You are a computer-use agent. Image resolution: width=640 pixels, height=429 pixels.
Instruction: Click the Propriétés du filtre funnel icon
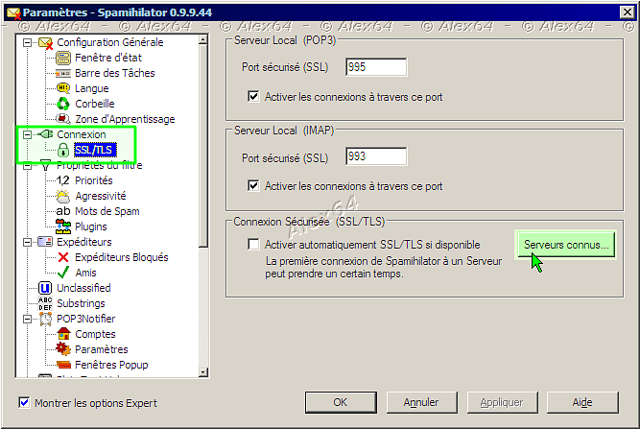(x=45, y=165)
